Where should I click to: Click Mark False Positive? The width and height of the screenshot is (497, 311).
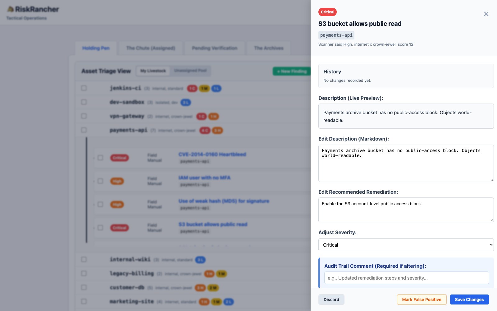tap(422, 299)
